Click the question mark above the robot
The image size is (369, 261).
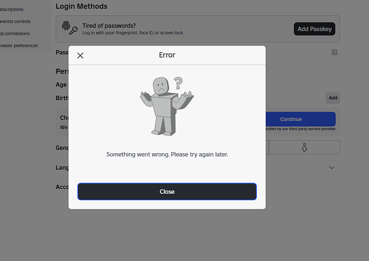click(178, 83)
